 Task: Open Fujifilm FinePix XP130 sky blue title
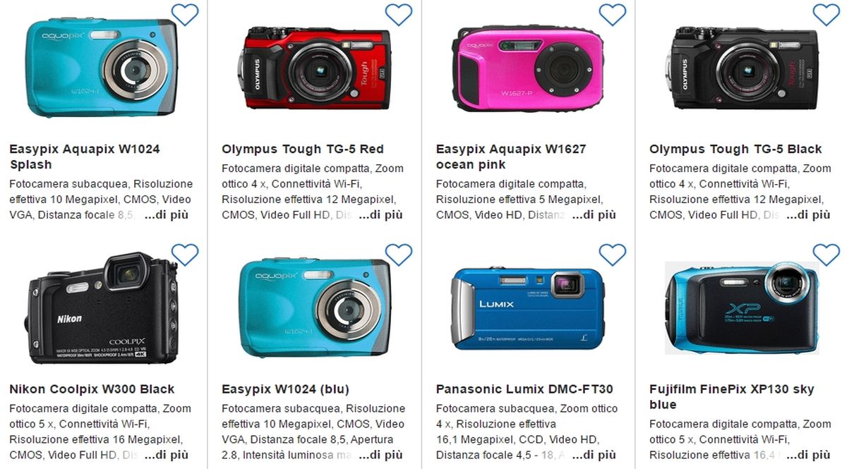pyautogui.click(x=732, y=396)
